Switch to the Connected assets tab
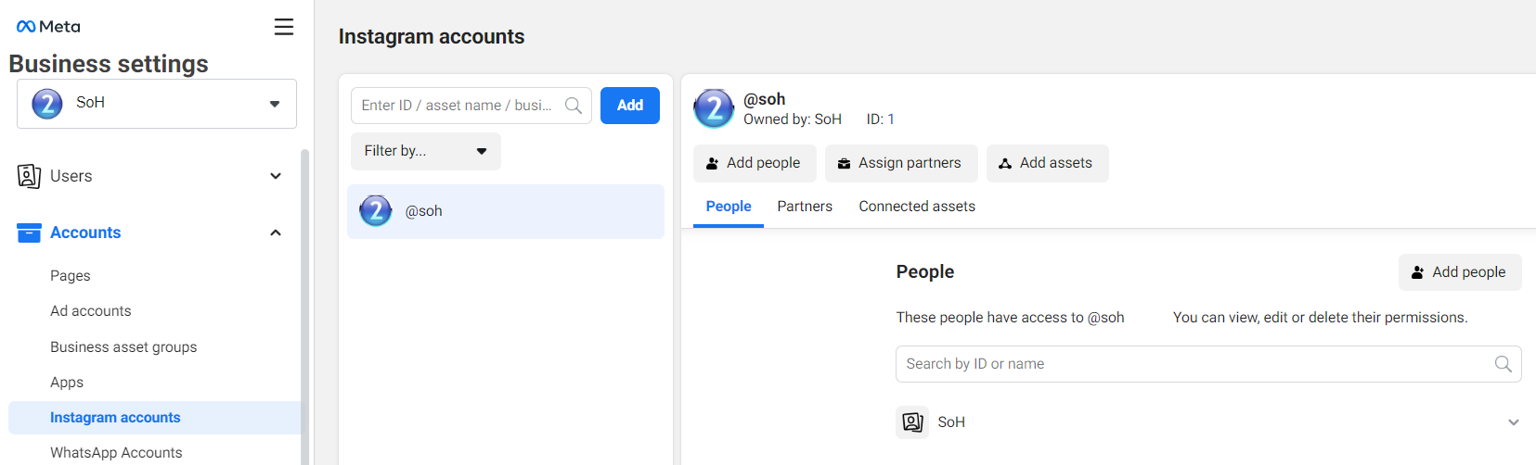 916,207
